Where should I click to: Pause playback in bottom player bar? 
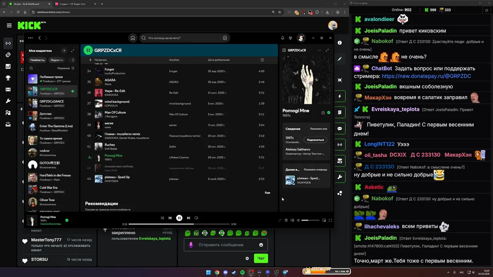point(179,218)
